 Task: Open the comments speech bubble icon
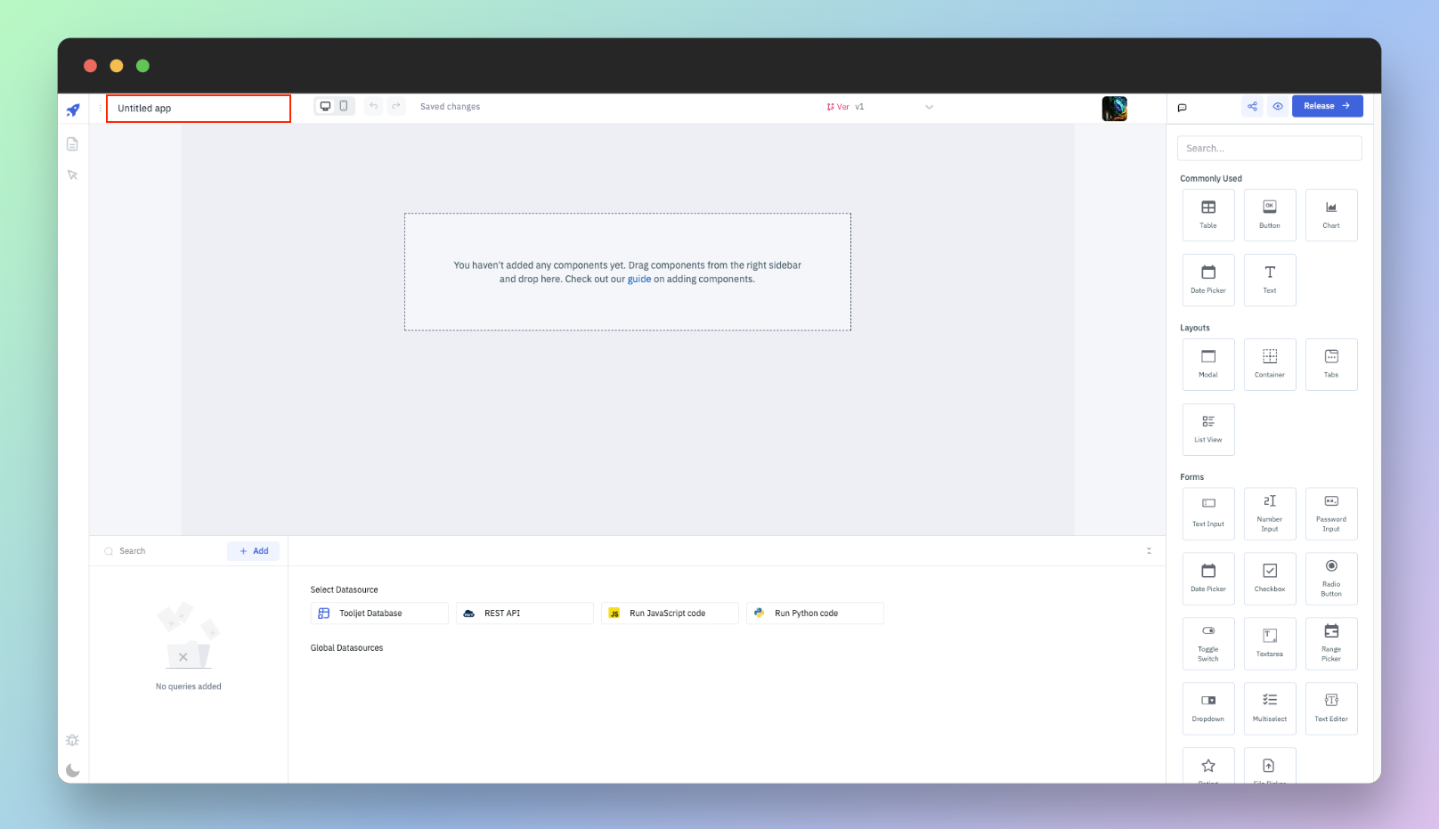tap(1183, 108)
